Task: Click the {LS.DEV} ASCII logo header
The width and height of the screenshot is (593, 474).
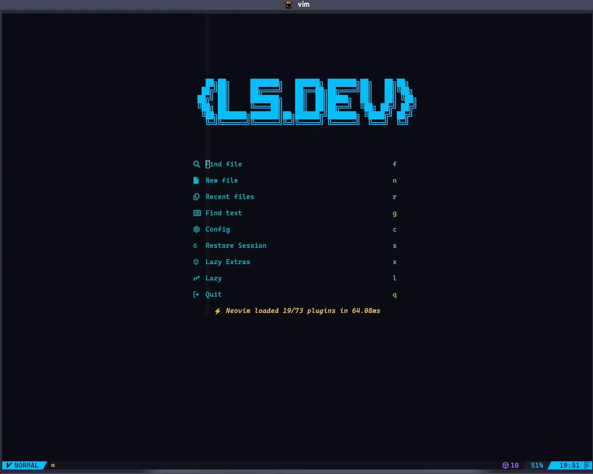Action: (306, 101)
